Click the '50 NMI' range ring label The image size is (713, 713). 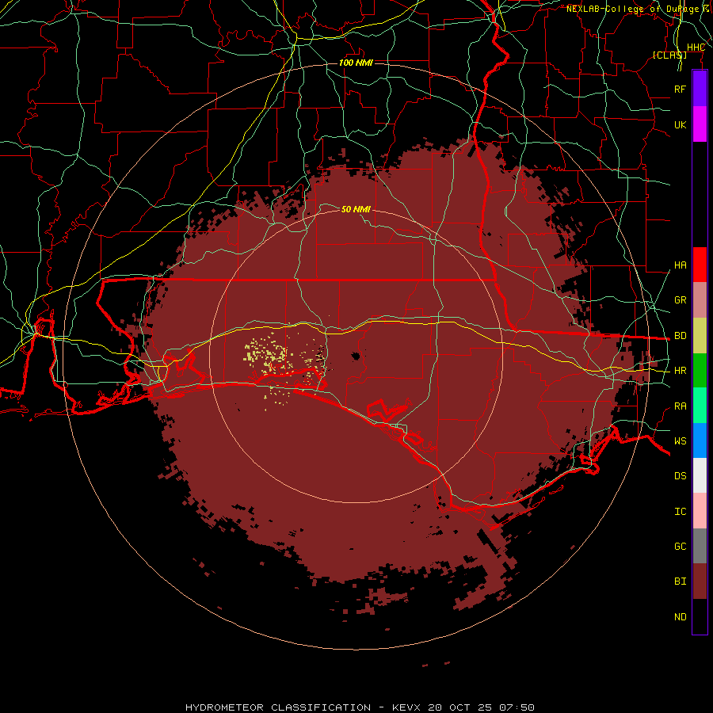pyautogui.click(x=356, y=209)
